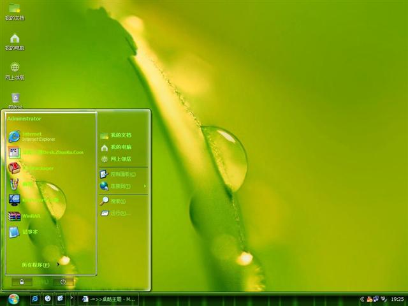Expand 所有程序 (All Programs) list

coord(38,265)
